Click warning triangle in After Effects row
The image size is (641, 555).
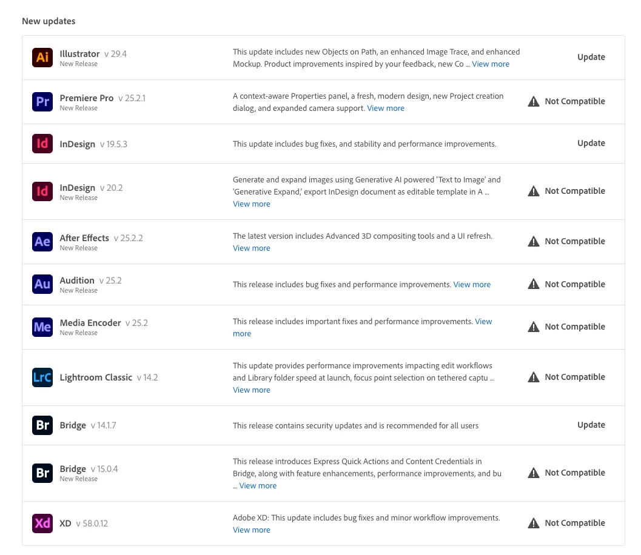pyautogui.click(x=534, y=241)
